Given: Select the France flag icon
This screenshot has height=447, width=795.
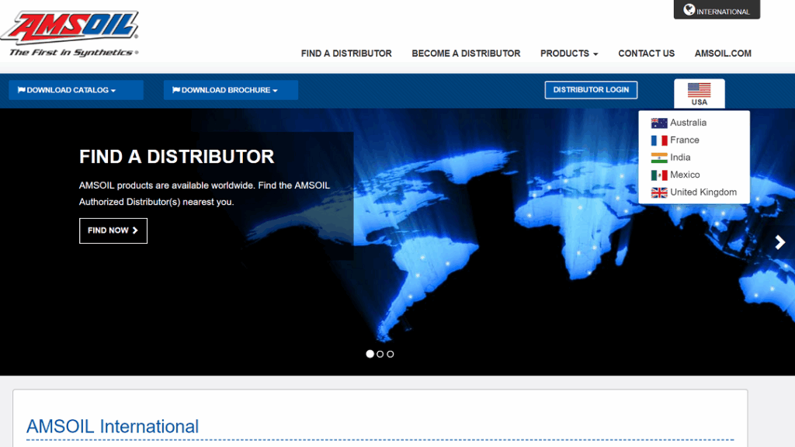Looking at the screenshot, I should click(x=658, y=140).
